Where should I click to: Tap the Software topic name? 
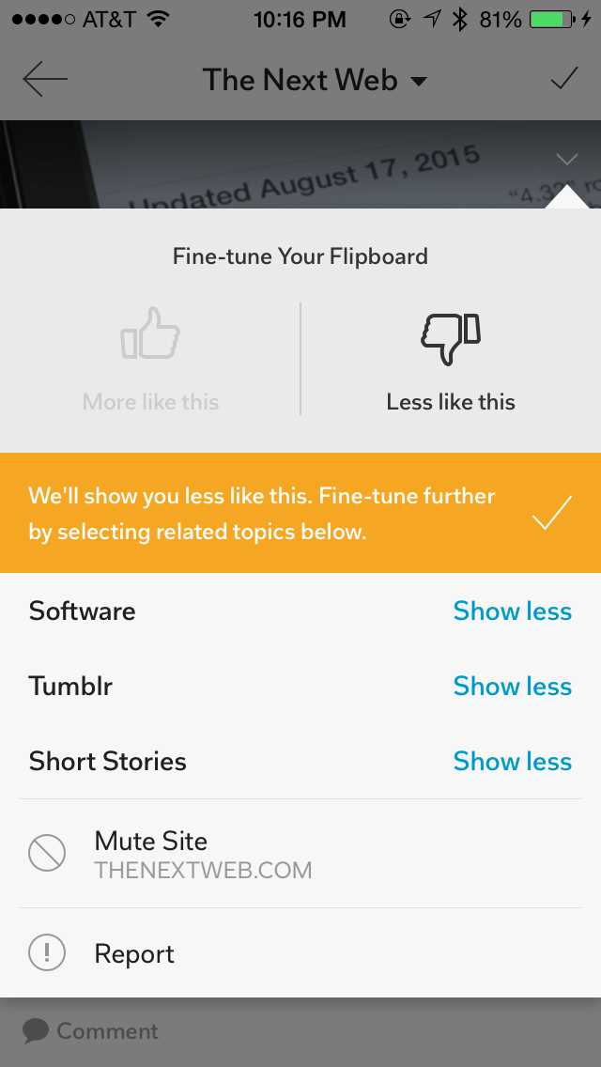pyautogui.click(x=83, y=611)
